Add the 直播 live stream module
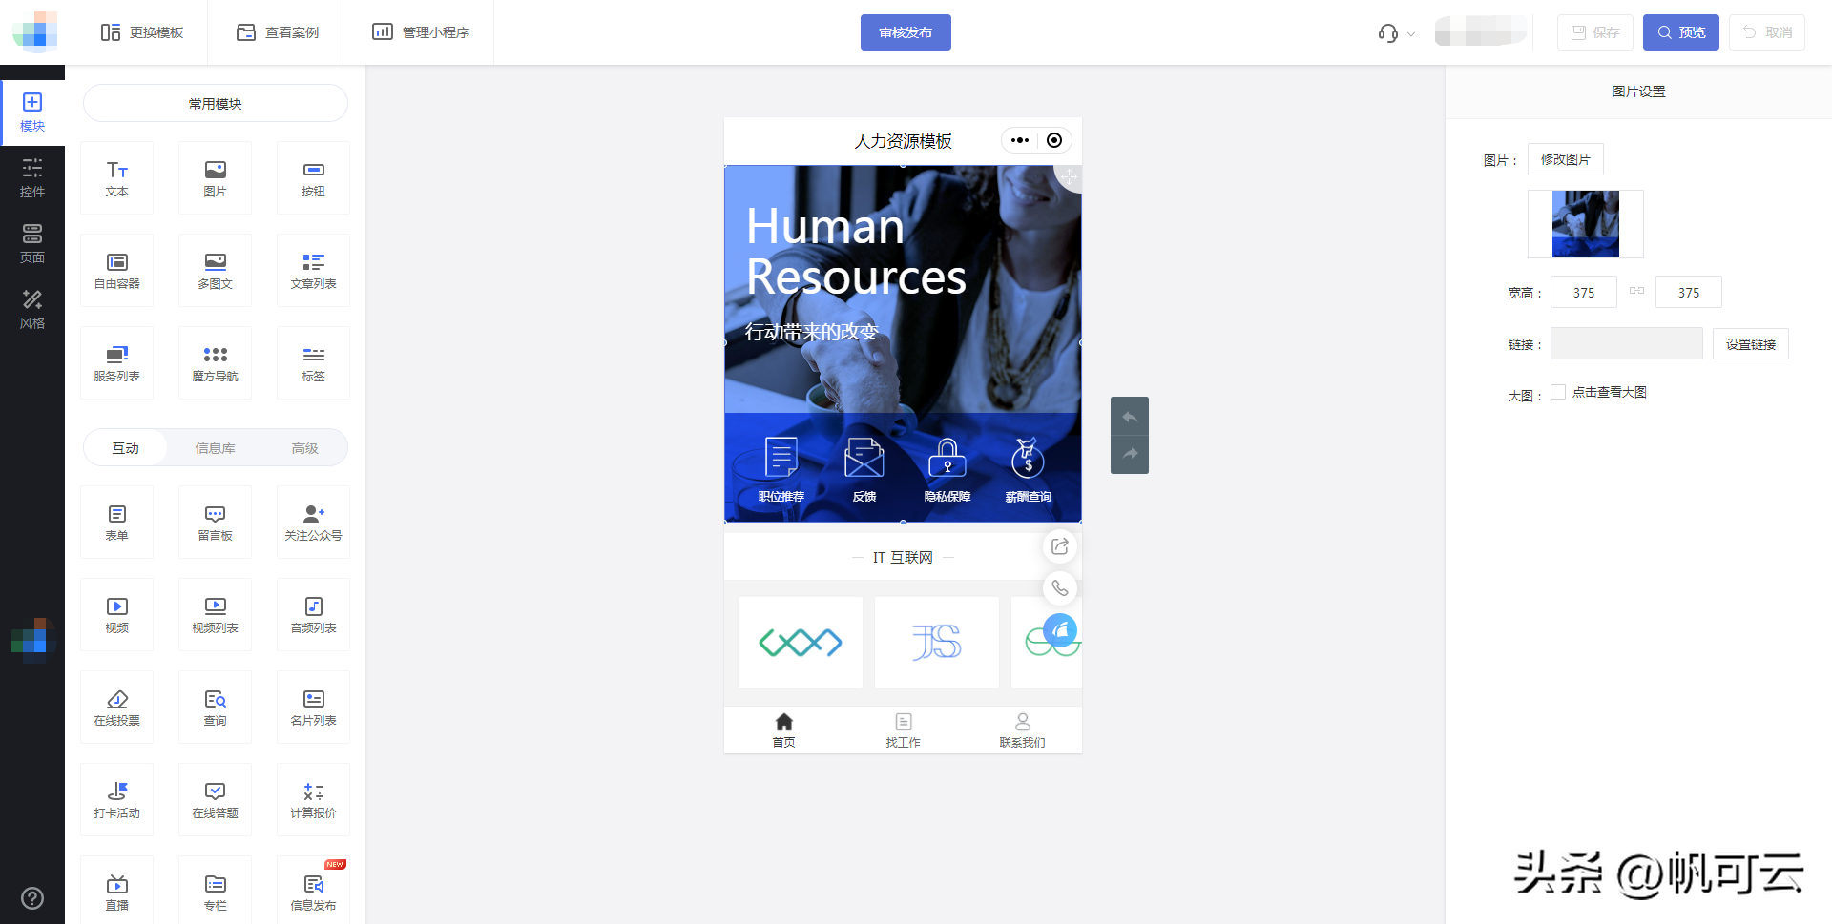Screen dimensions: 1832x924 click(x=116, y=891)
